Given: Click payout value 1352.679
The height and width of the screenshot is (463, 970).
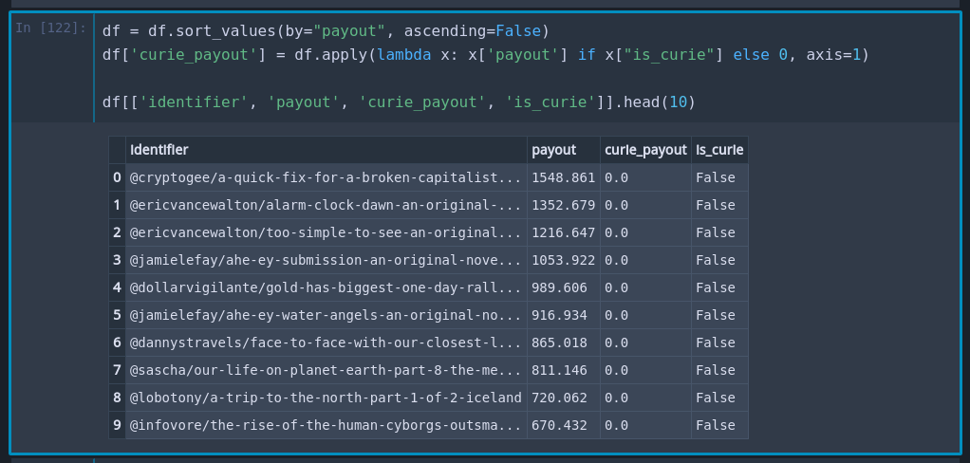Looking at the screenshot, I should point(564,205).
